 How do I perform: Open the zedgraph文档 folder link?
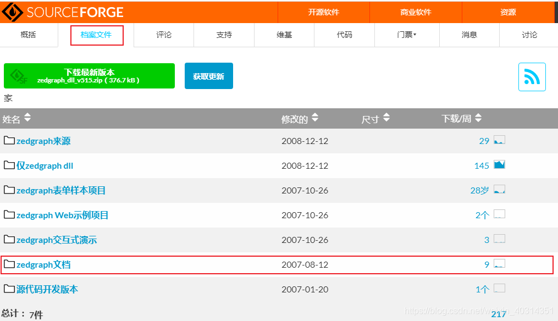click(x=43, y=264)
